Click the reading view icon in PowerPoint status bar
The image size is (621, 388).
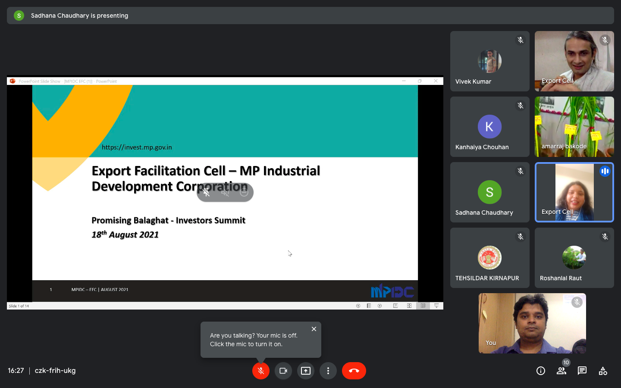point(423,306)
